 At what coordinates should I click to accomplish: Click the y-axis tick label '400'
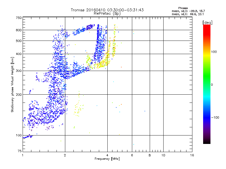(x=19, y=54)
